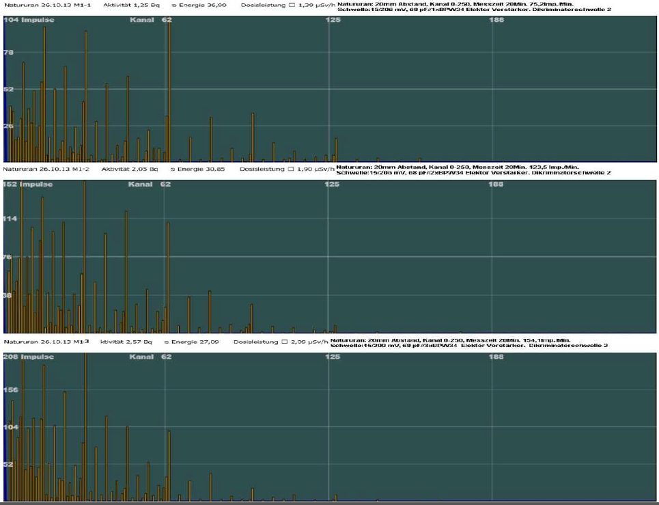Click the 208 Impulse axis label
659x505 pixels.
(x=28, y=357)
